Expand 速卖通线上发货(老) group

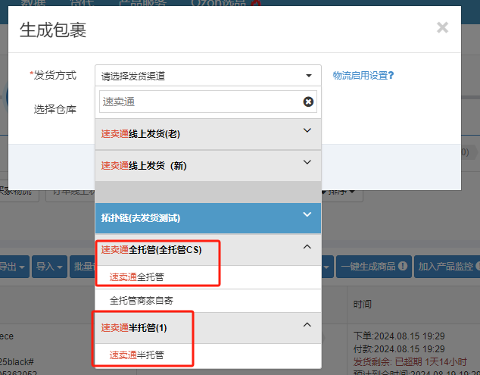click(208, 134)
